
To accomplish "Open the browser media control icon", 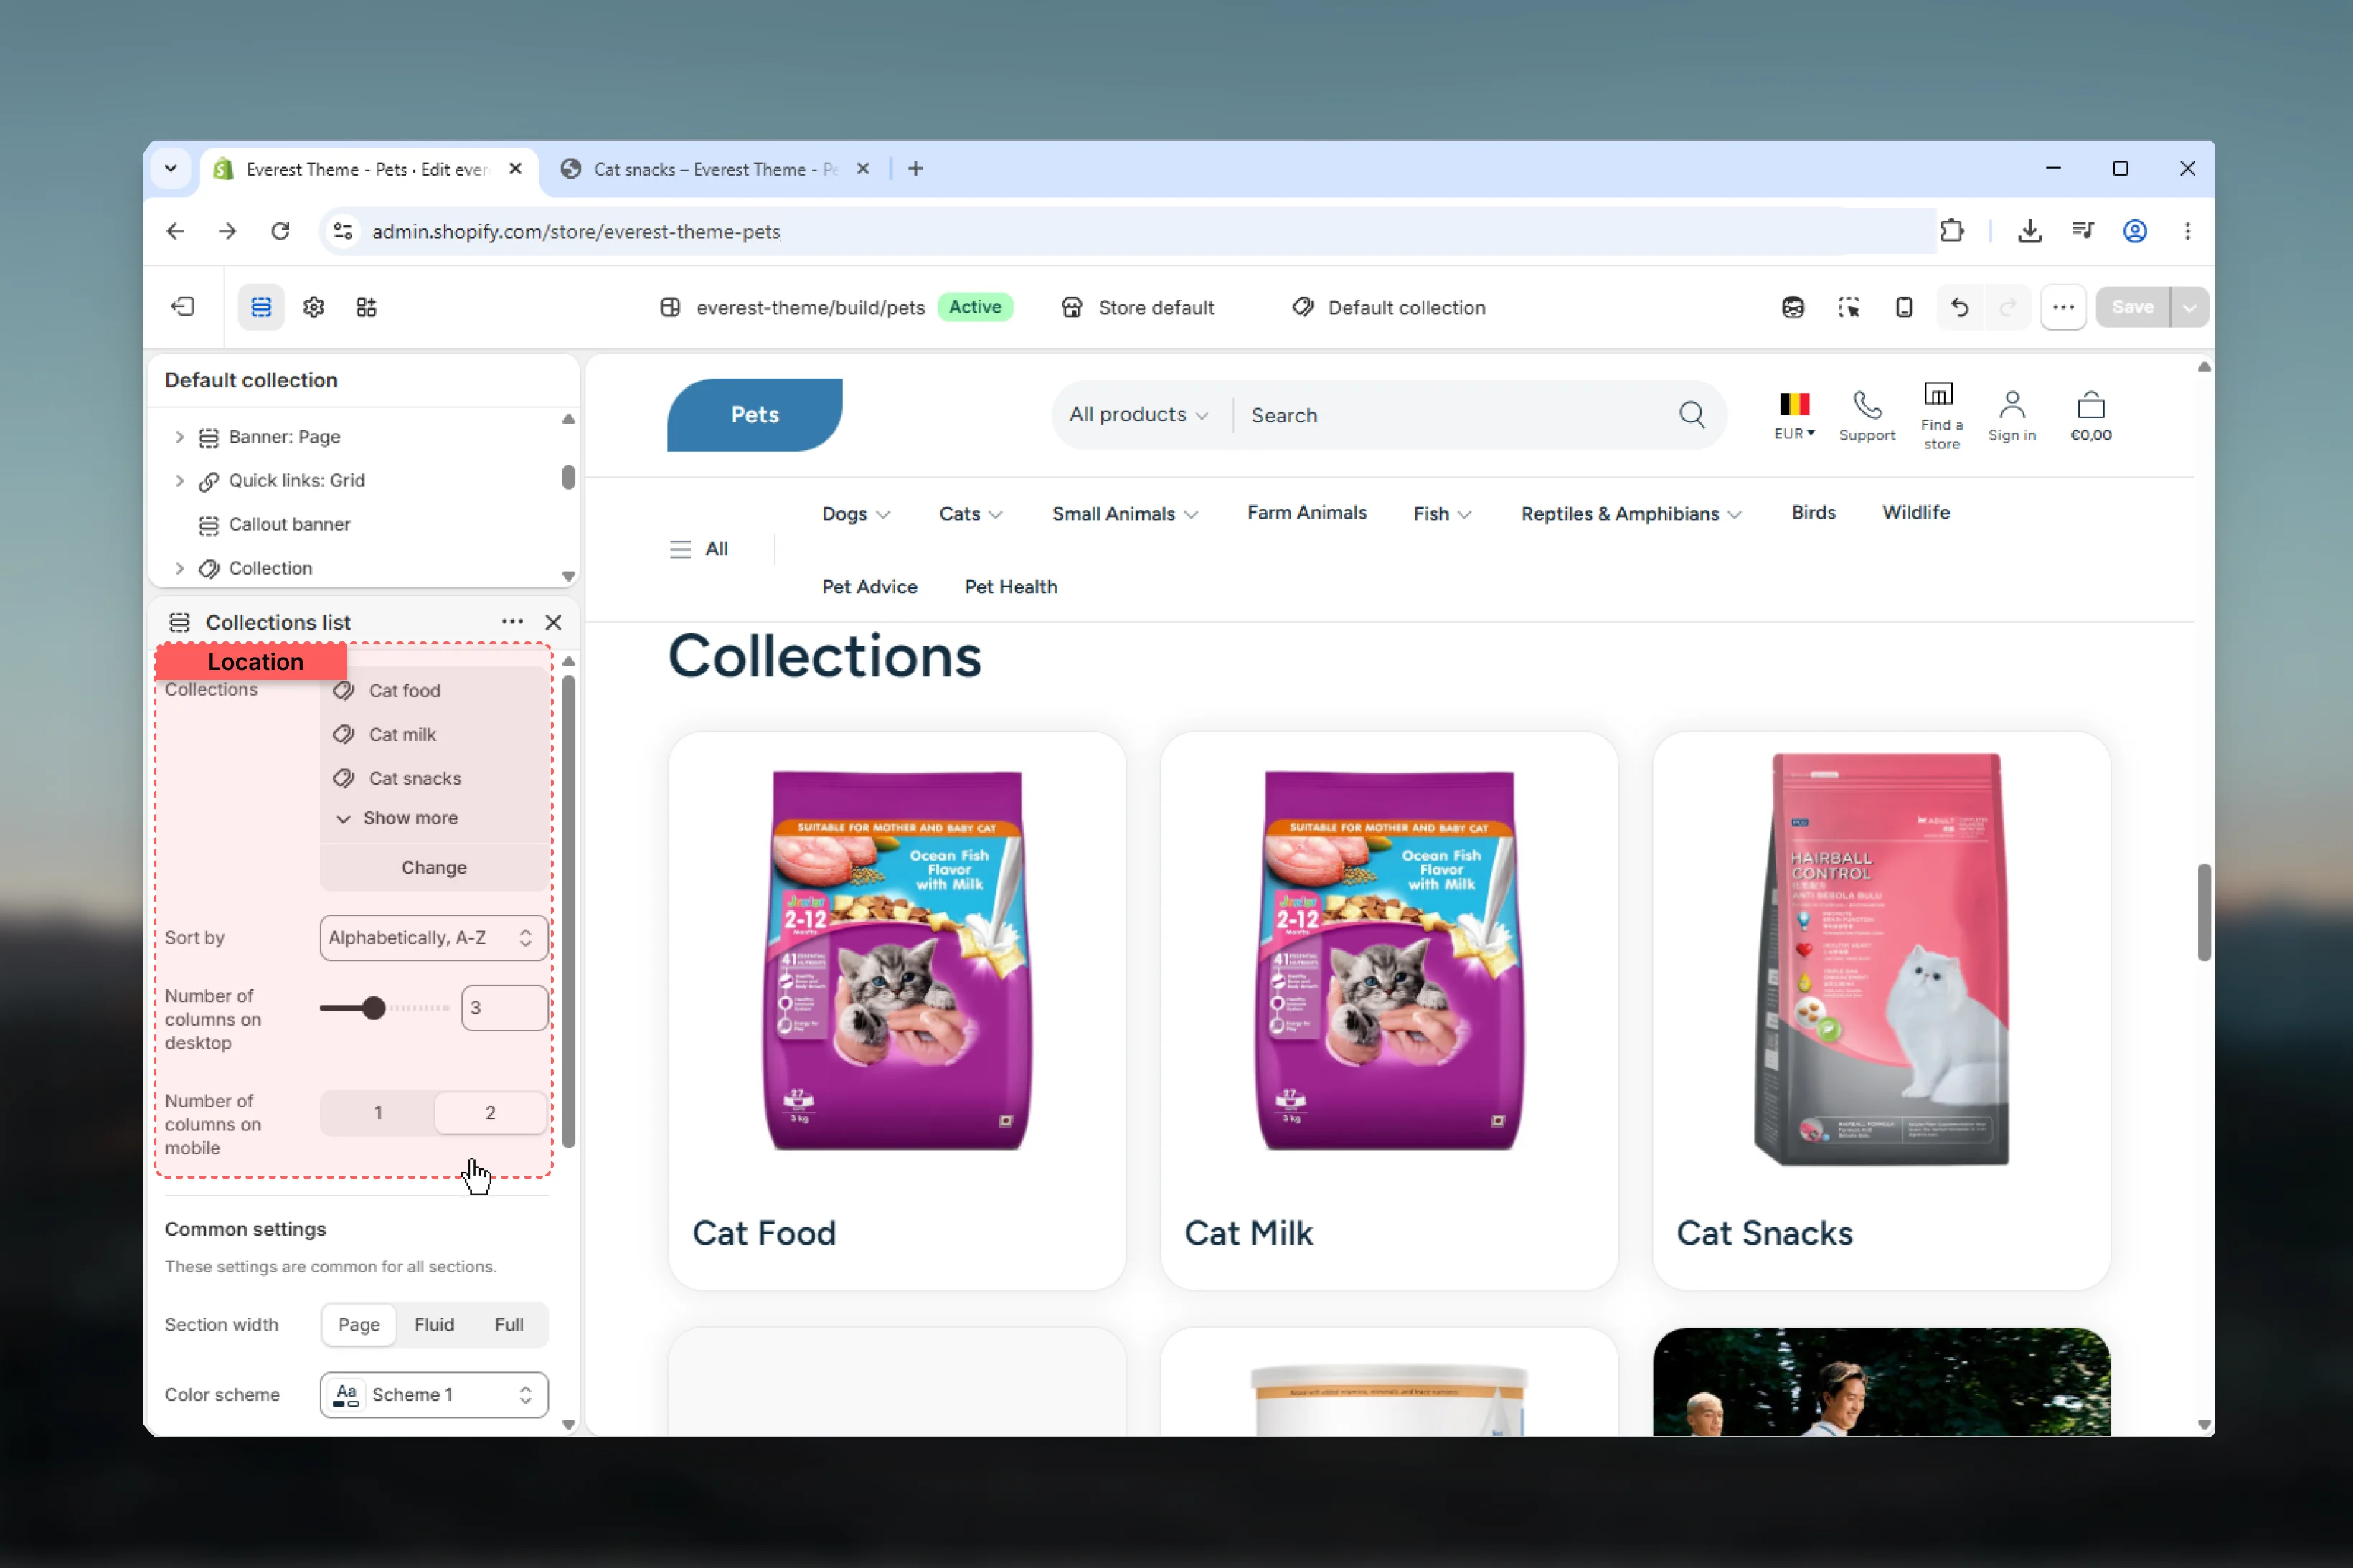I will point(2083,231).
